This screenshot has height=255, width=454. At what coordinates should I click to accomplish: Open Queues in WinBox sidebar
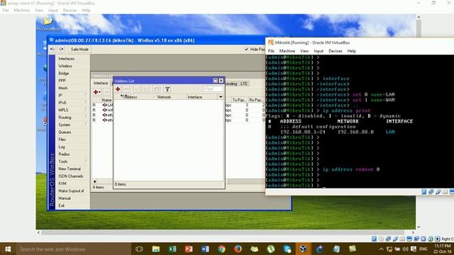[x=65, y=132]
